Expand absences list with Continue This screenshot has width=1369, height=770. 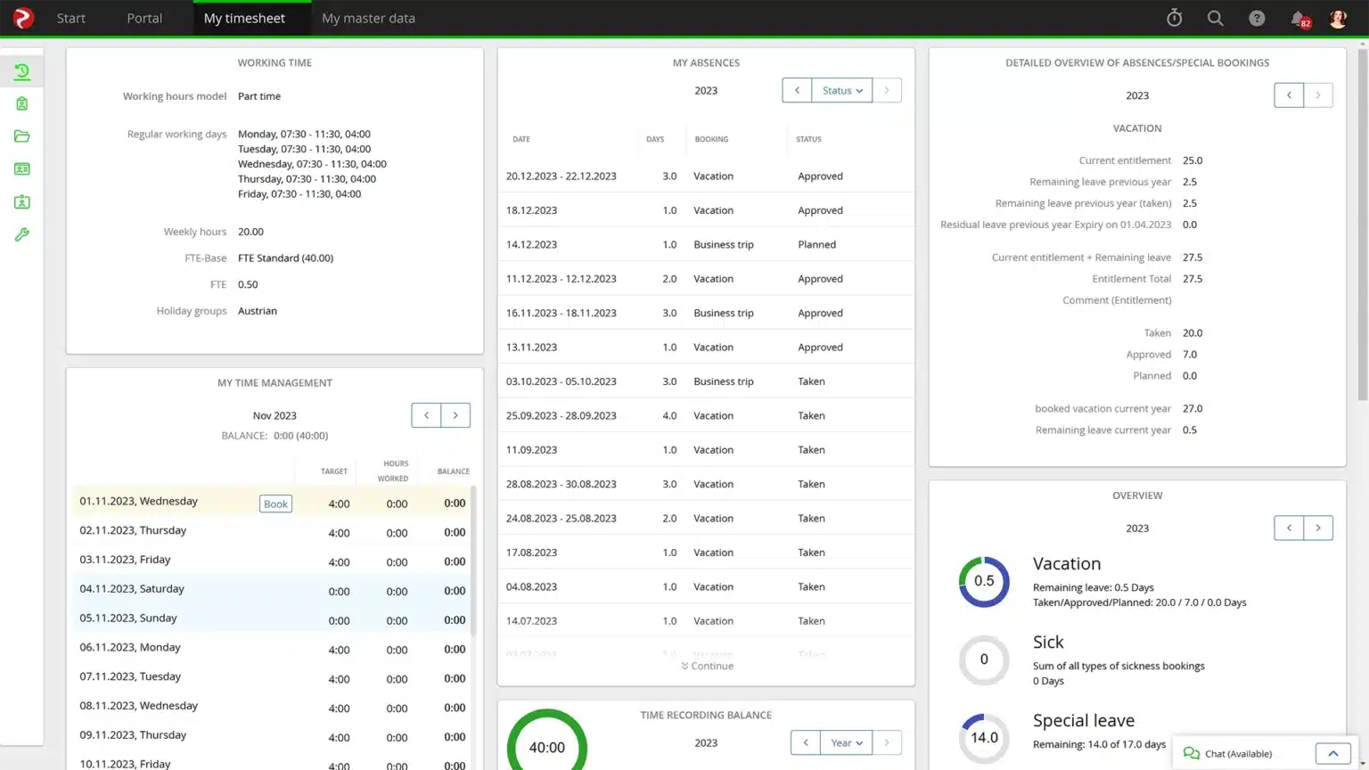point(707,666)
